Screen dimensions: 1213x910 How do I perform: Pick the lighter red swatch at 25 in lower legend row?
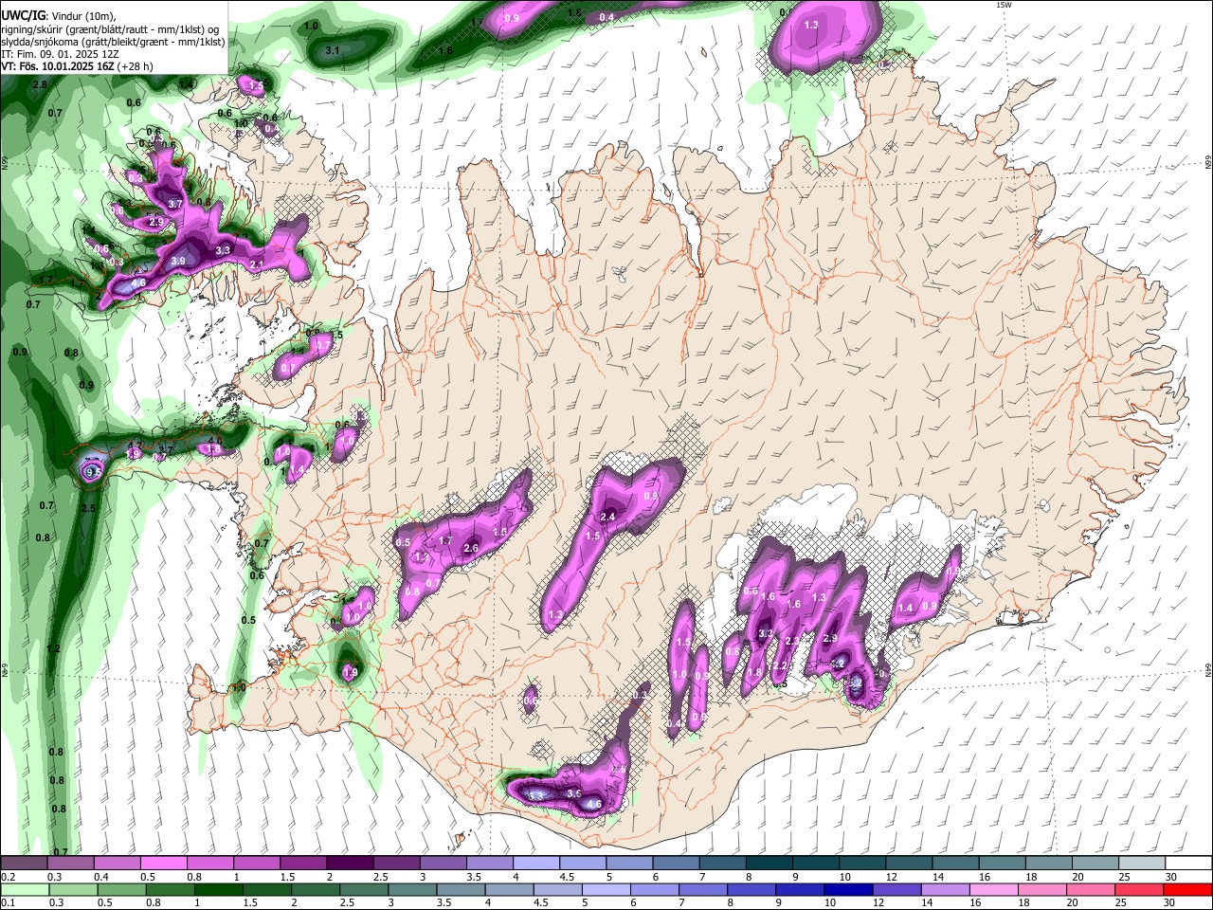pos(1140,890)
